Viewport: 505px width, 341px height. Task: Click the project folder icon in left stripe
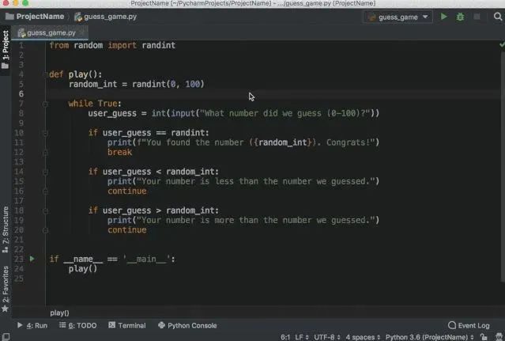pos(6,66)
